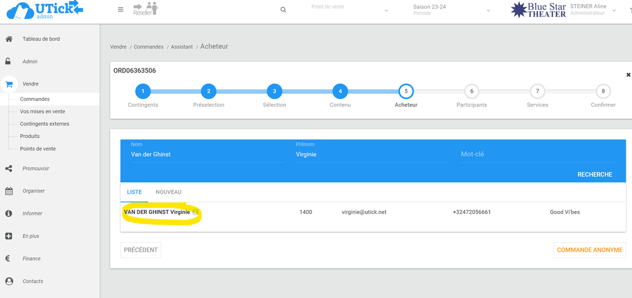Screen dimensions: 632x298
Task: Click the Tableau de bord home icon
Action: point(9,39)
